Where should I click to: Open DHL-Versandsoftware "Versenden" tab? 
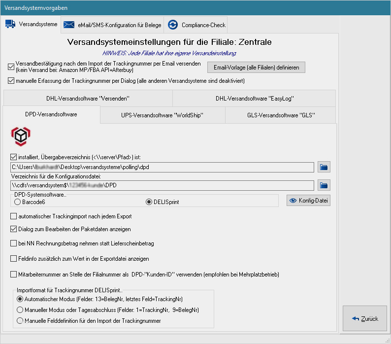(x=88, y=99)
